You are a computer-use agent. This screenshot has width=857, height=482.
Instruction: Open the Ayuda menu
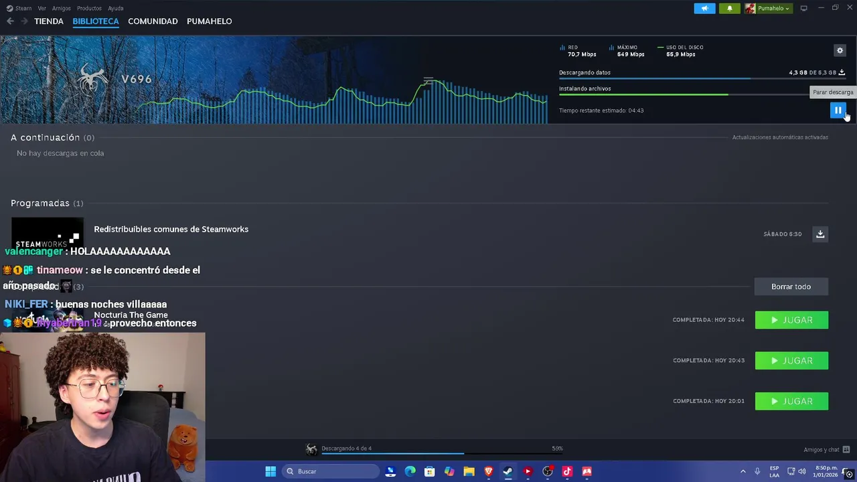tap(116, 8)
